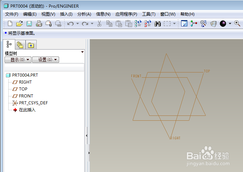Viewport: 243px width, 172px height.
Task: Open appearance gallery dropdown arrow
Action: pos(230,24)
